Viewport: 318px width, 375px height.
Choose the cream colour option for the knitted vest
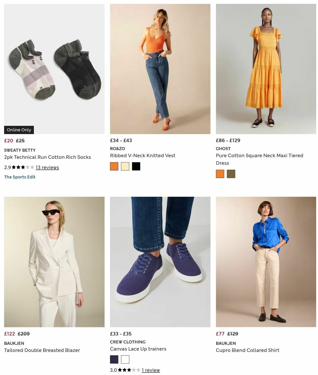[125, 166]
